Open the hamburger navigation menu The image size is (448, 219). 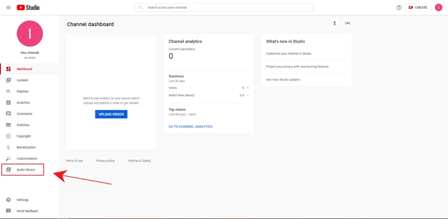(8, 8)
